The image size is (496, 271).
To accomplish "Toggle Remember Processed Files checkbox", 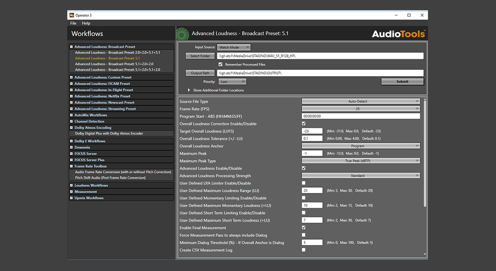I will point(221,65).
